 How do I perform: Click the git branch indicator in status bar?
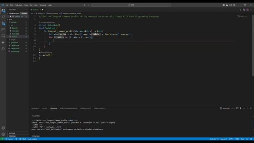10,139
